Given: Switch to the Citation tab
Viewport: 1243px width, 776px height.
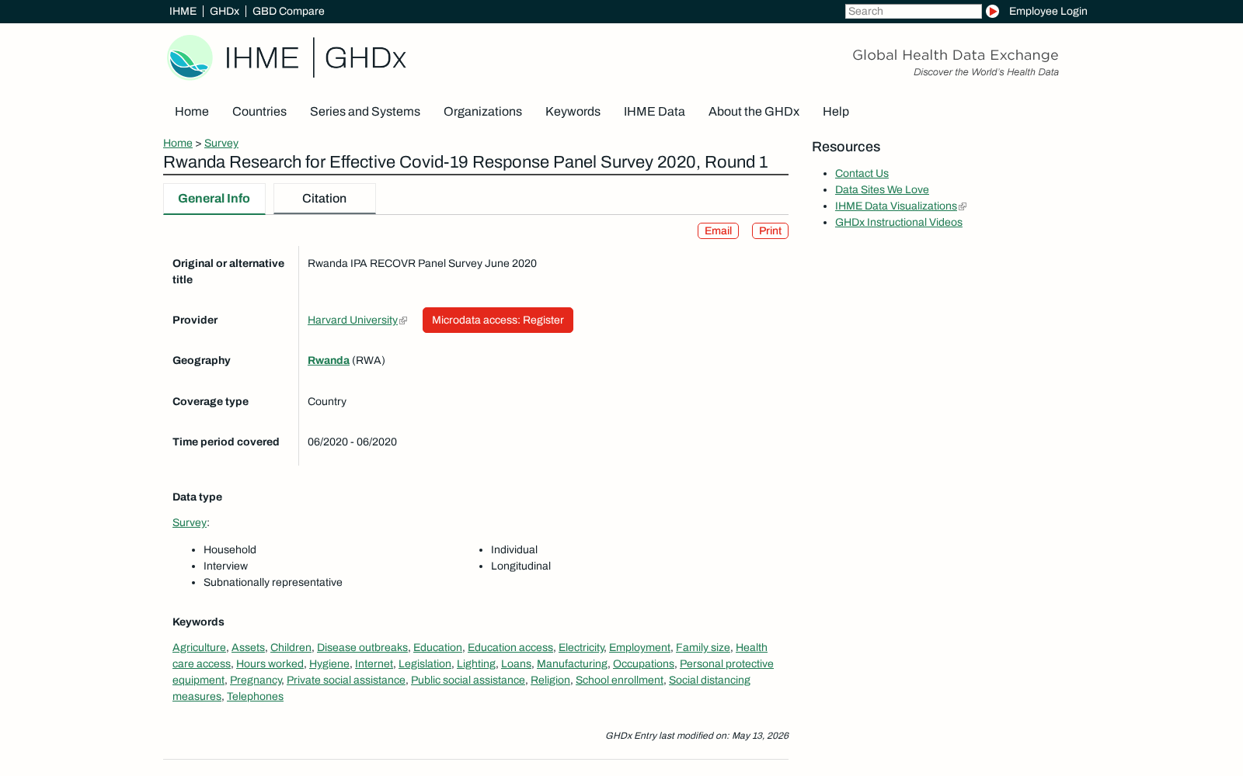Looking at the screenshot, I should (x=325, y=199).
